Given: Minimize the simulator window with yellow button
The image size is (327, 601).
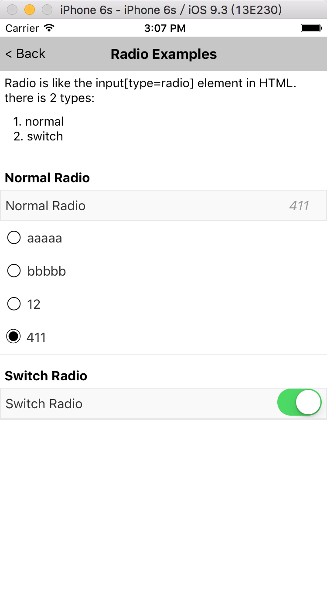Looking at the screenshot, I should pos(29,9).
